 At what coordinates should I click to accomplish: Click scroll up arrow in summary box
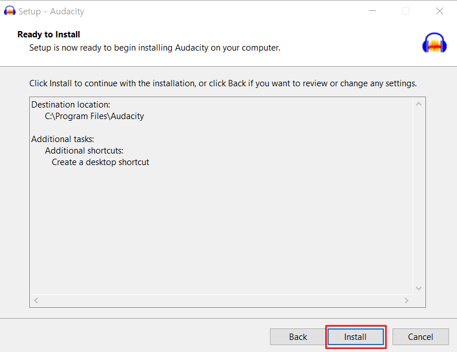(419, 104)
